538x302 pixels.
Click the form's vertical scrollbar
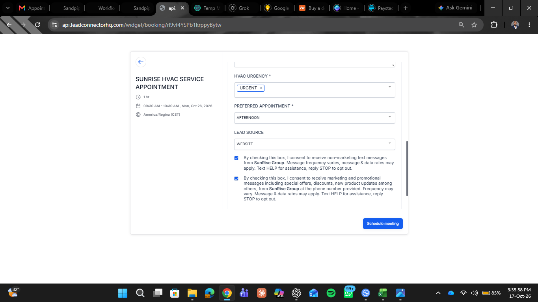pos(407,169)
